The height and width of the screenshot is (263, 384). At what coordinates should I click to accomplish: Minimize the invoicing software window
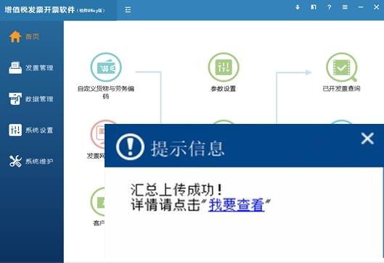(x=361, y=7)
